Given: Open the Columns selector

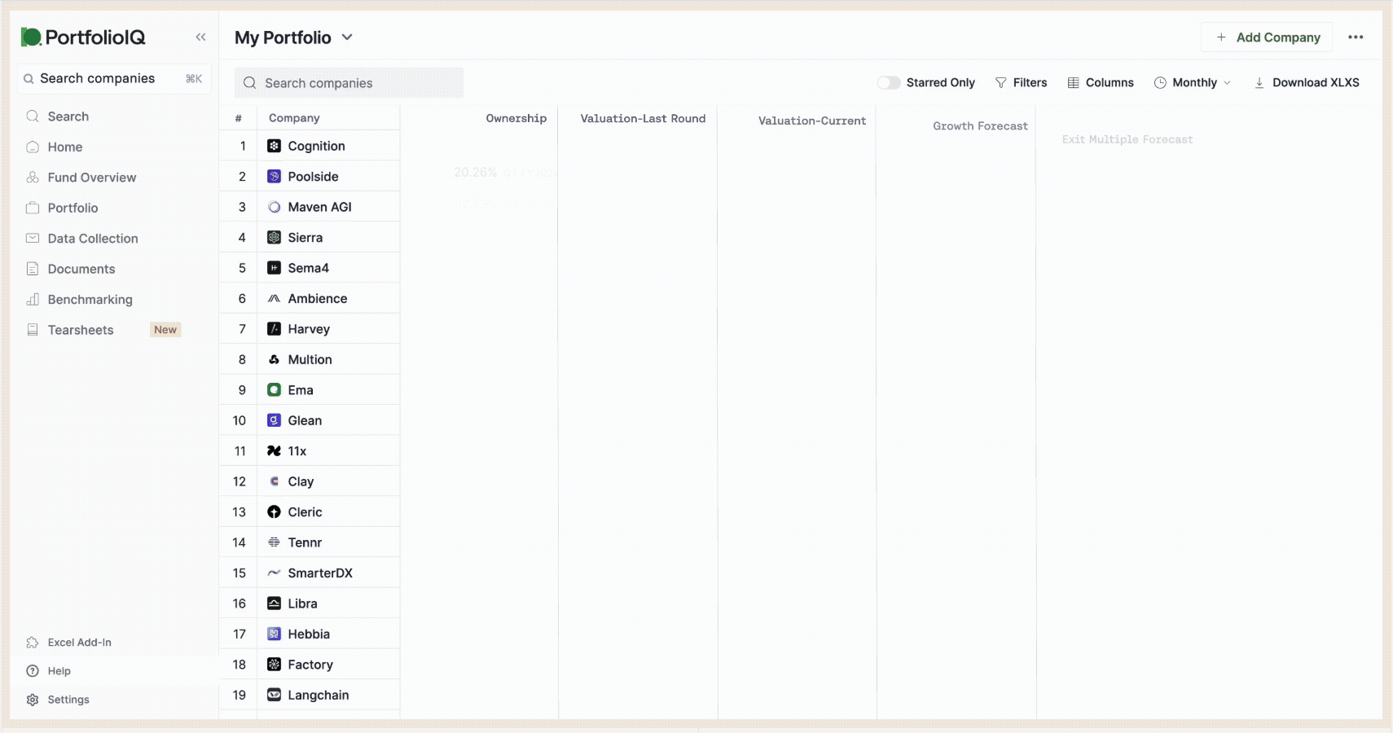Looking at the screenshot, I should 1101,82.
